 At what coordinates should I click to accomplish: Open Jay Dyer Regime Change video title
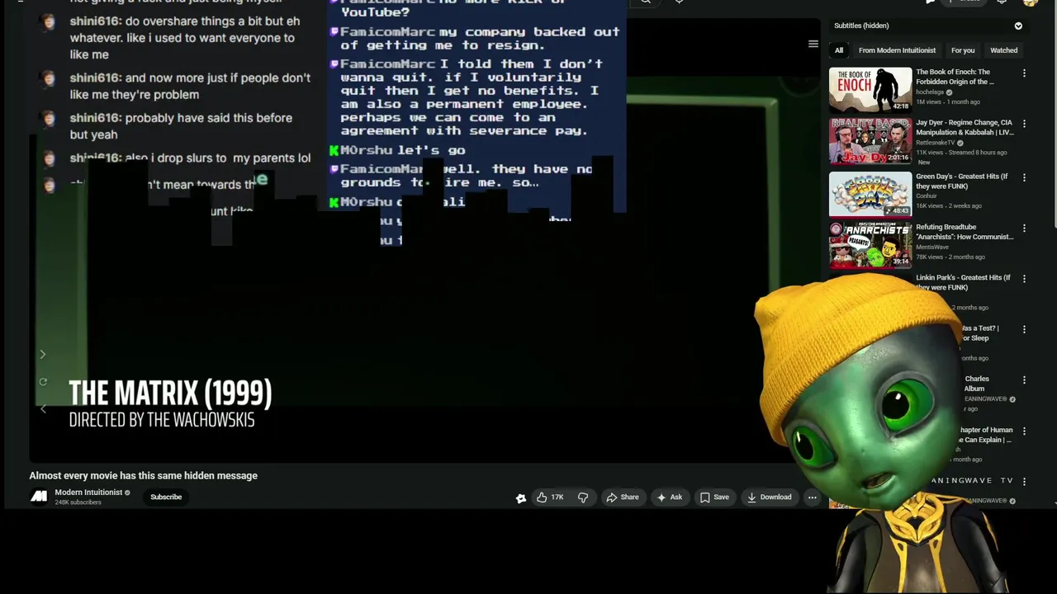[x=965, y=127]
